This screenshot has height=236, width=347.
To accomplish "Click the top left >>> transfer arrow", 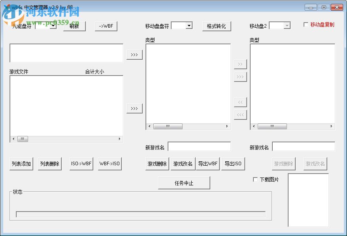I will click(x=134, y=55).
